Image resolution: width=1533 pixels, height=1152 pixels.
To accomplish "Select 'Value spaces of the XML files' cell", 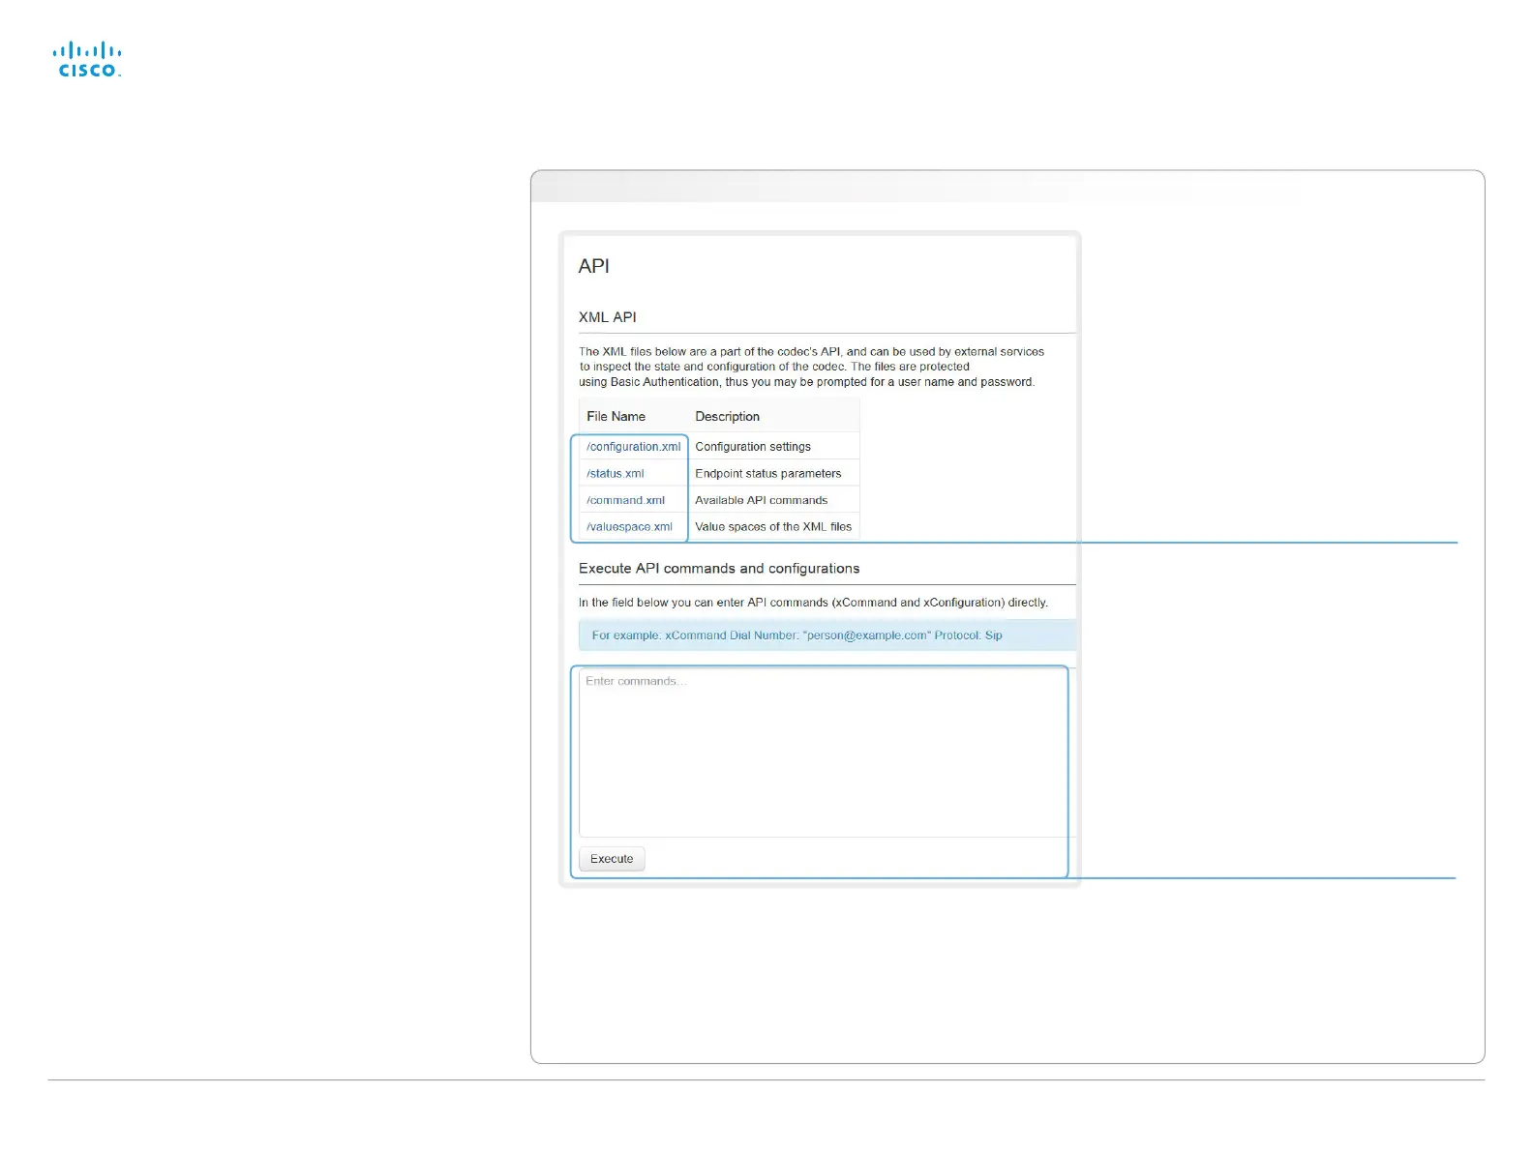I will [x=773, y=527].
